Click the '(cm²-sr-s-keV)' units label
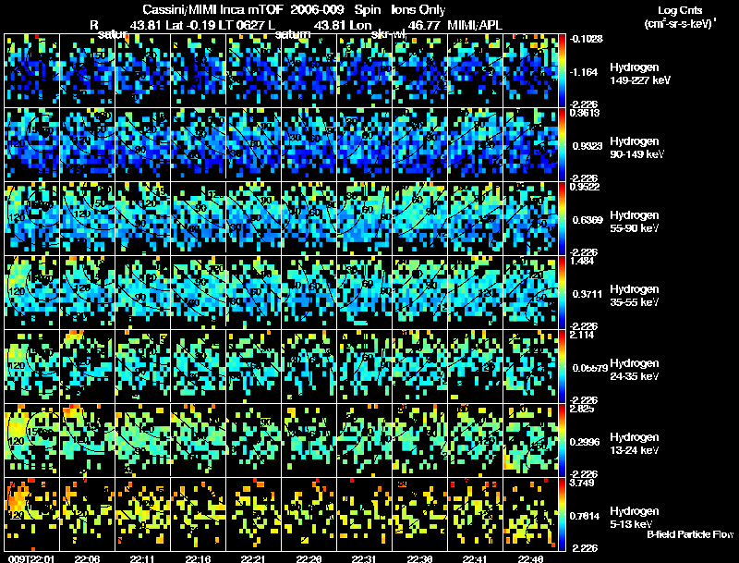Screen dimensions: 739x563 [681, 24]
